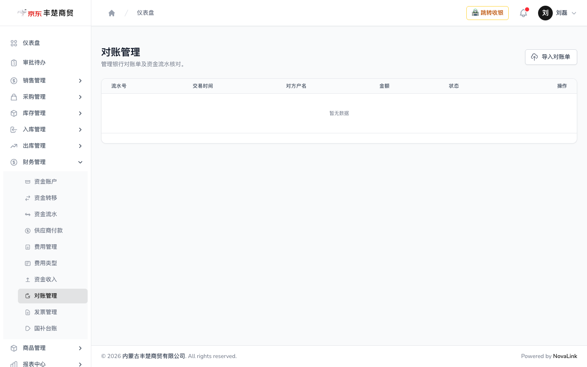Select the active 对账管理 menu item
This screenshot has width=587, height=367.
pos(53,296)
